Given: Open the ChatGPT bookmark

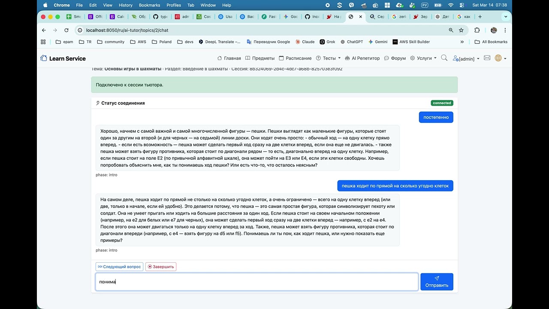Looking at the screenshot, I should (352, 42).
